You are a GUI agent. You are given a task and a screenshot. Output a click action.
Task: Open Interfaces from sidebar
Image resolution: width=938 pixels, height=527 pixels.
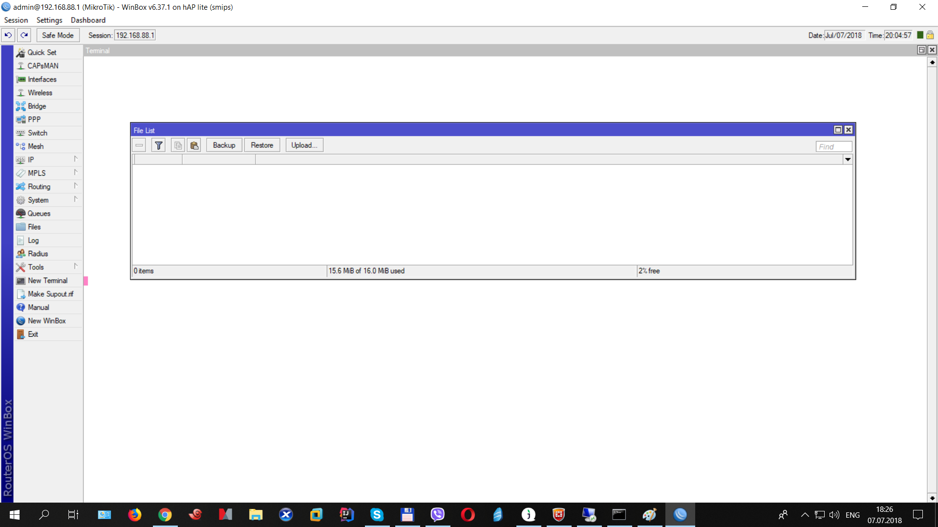pos(48,79)
